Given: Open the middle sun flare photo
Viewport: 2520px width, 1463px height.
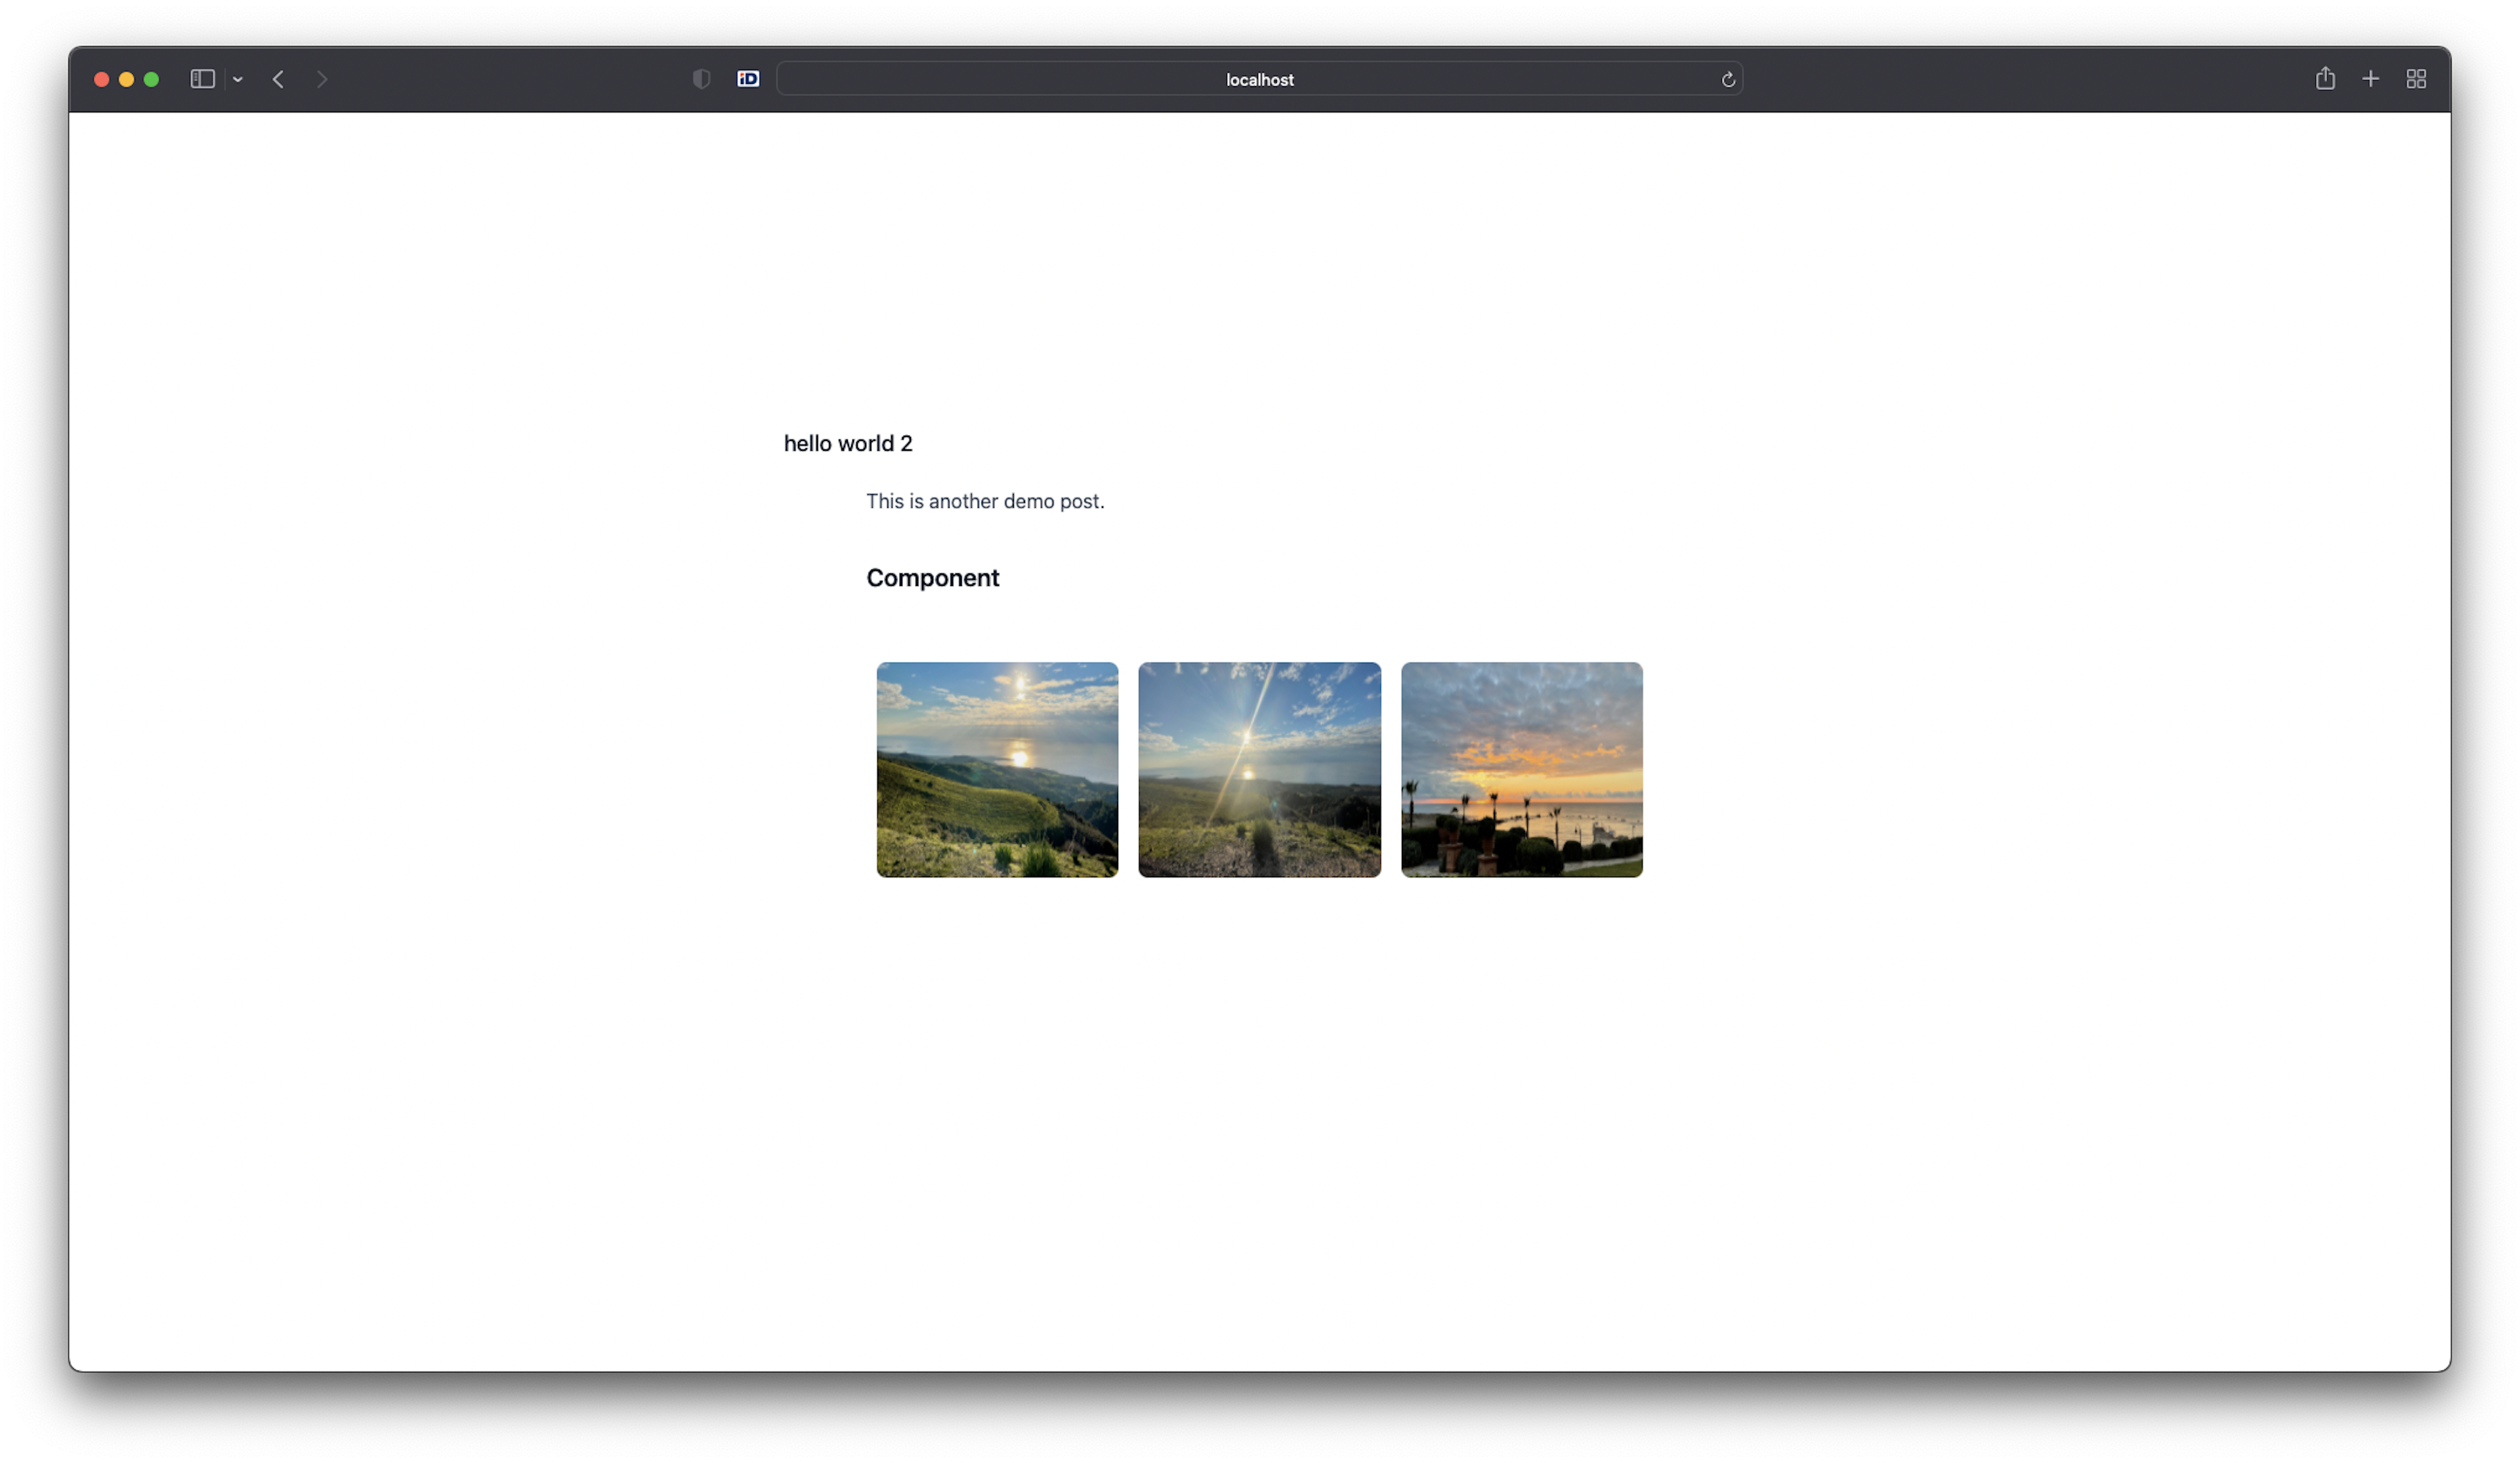Looking at the screenshot, I should point(1259,769).
